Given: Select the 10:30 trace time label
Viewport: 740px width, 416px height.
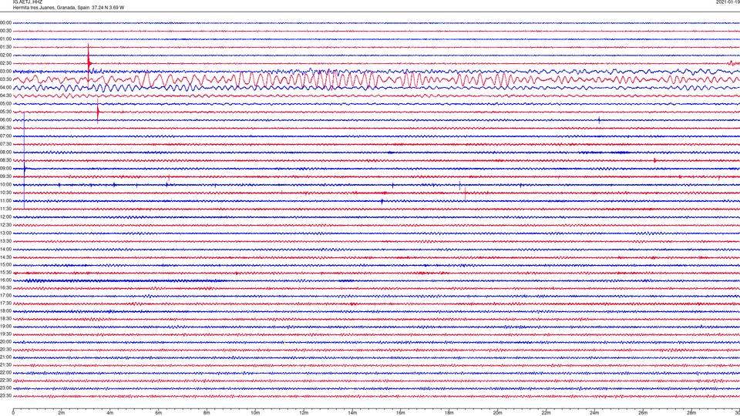Looking at the screenshot, I should pos(5,193).
